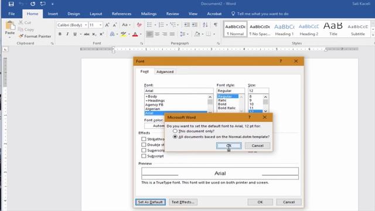
Task: Apply superscript from ribbon Font group
Action: (101, 34)
